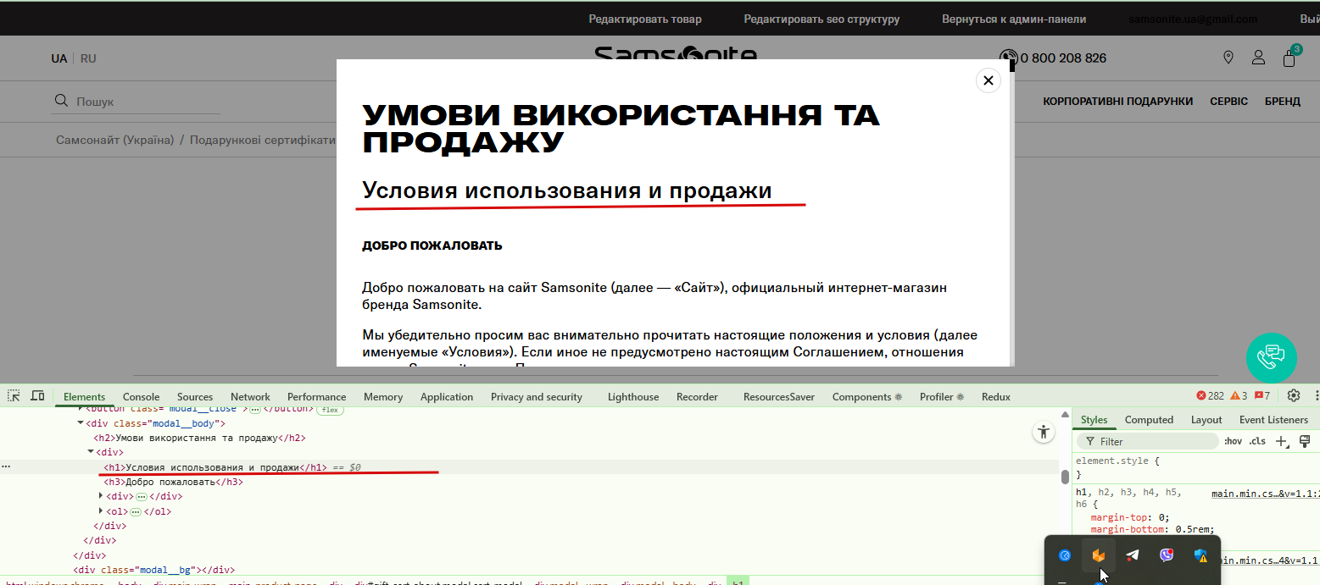Collapse the plain div node above h1
The image size is (1320, 585).
click(x=91, y=452)
